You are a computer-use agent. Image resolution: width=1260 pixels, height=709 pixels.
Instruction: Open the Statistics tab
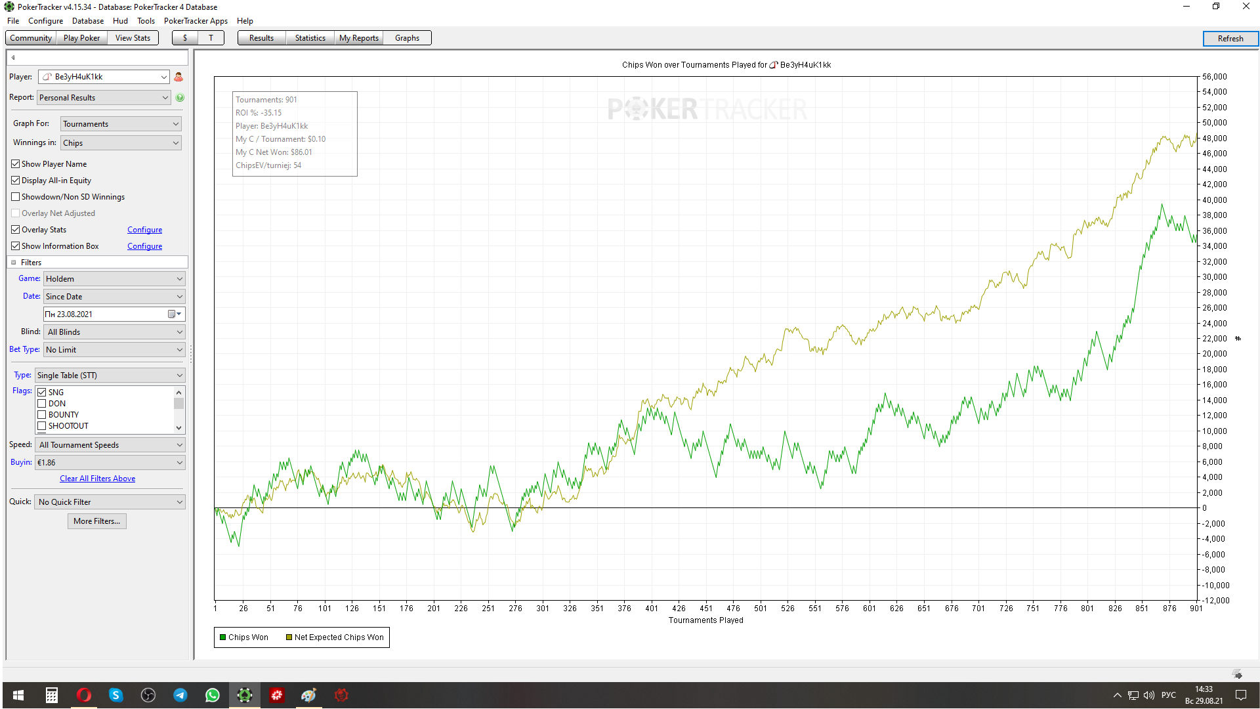[x=310, y=38]
